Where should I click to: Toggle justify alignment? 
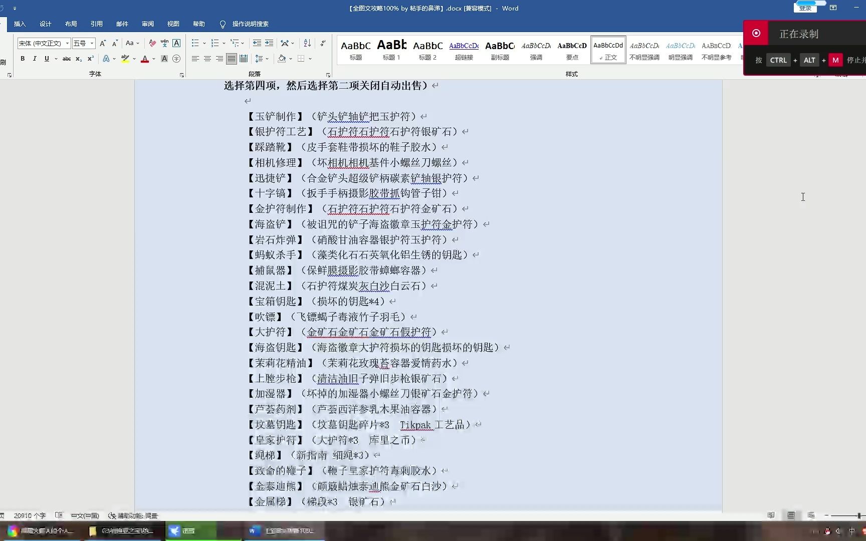[x=232, y=59]
